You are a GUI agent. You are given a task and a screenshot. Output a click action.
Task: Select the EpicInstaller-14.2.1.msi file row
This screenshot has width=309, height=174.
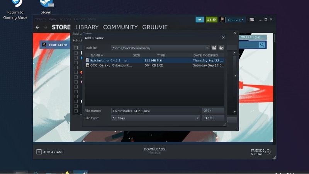point(154,60)
